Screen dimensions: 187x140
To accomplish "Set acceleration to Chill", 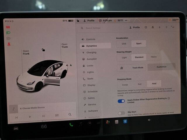I will click(x=124, y=44).
